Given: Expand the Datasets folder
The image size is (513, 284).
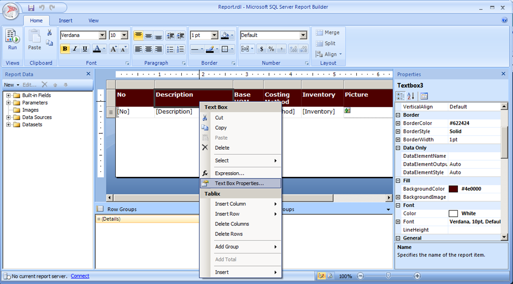Looking at the screenshot, I should pyautogui.click(x=8, y=125).
